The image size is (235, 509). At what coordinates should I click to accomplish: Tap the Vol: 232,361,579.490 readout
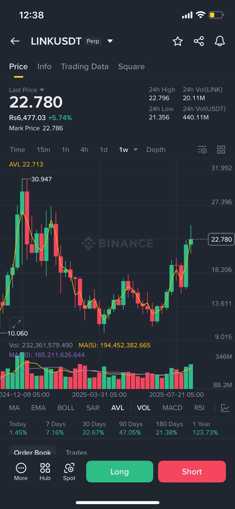coord(41,345)
